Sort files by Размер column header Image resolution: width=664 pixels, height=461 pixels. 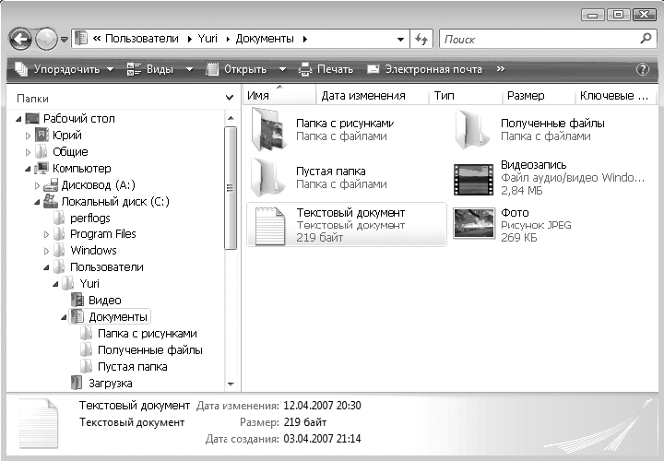526,96
